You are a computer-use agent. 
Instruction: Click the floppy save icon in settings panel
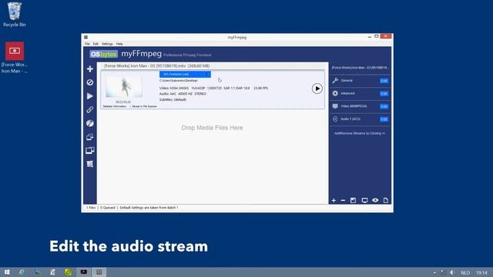(x=353, y=200)
